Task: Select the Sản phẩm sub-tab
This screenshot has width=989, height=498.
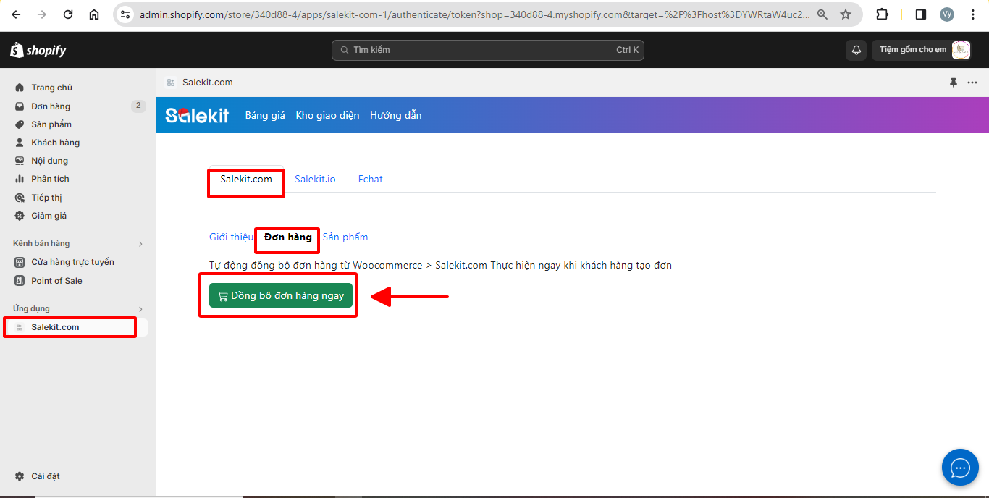Action: (345, 237)
